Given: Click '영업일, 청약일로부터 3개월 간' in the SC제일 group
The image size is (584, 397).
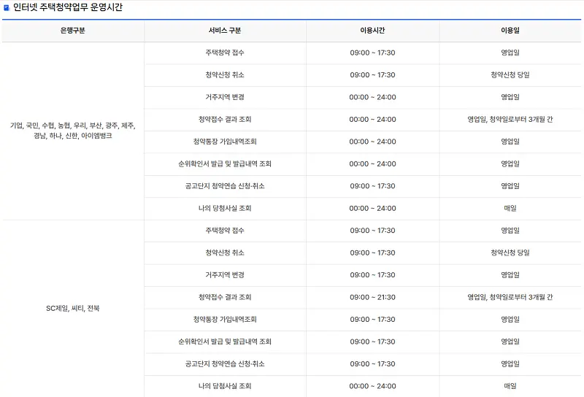Looking at the screenshot, I should click(510, 297).
